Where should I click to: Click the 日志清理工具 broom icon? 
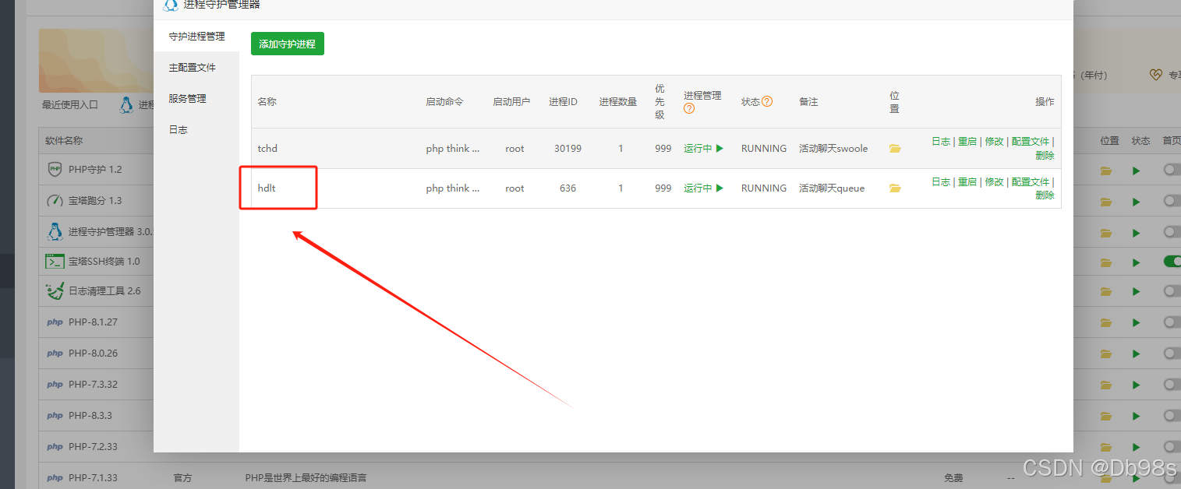coord(55,290)
